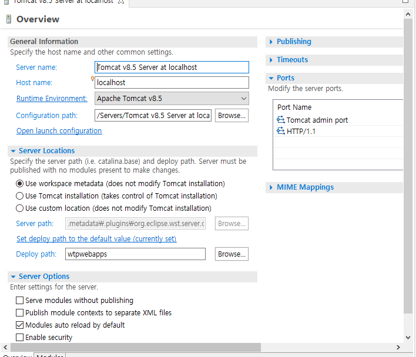Select Use Tomcat installation radio button
Image resolution: width=416 pixels, height=357 pixels.
[x=19, y=196]
